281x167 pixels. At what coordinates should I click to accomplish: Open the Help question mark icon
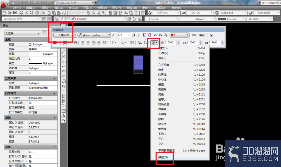143,13
